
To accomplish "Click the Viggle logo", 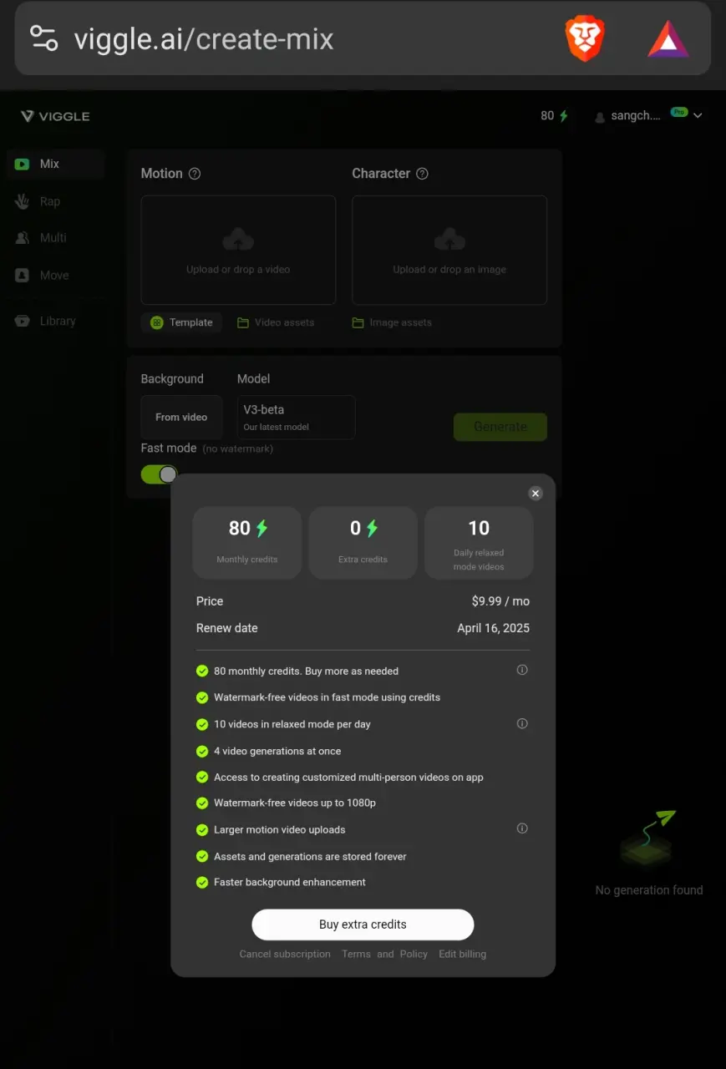I will [x=55, y=116].
